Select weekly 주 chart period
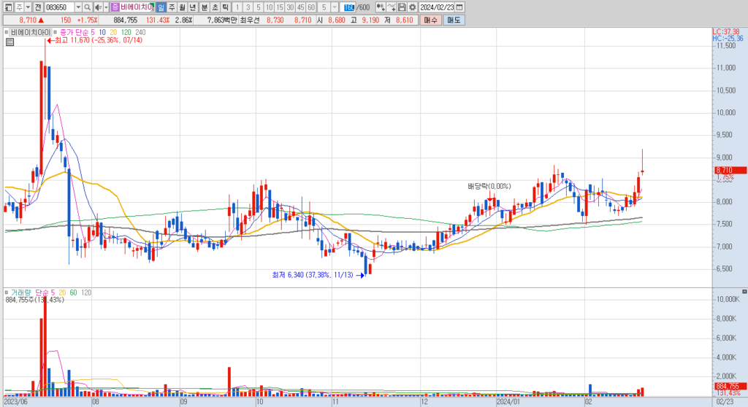748x407 pixels. point(172,7)
